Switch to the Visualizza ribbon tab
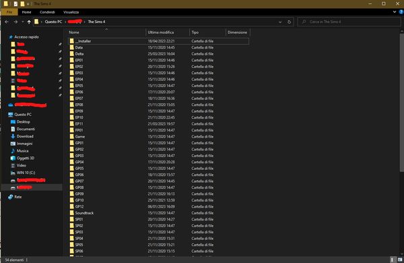 tap(71, 12)
